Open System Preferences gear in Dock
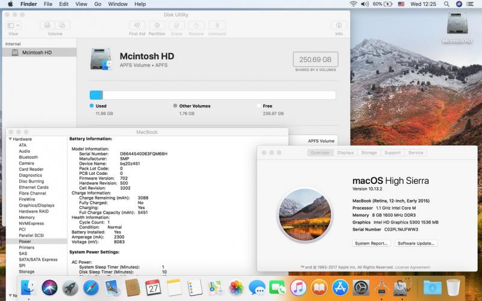This screenshot has width=482, height=301. 360,288
